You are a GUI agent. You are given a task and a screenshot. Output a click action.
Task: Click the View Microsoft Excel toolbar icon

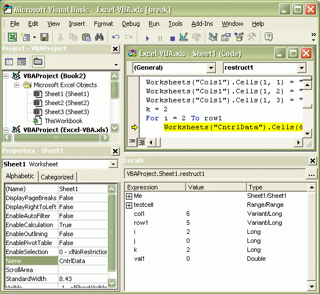[x=12, y=37]
